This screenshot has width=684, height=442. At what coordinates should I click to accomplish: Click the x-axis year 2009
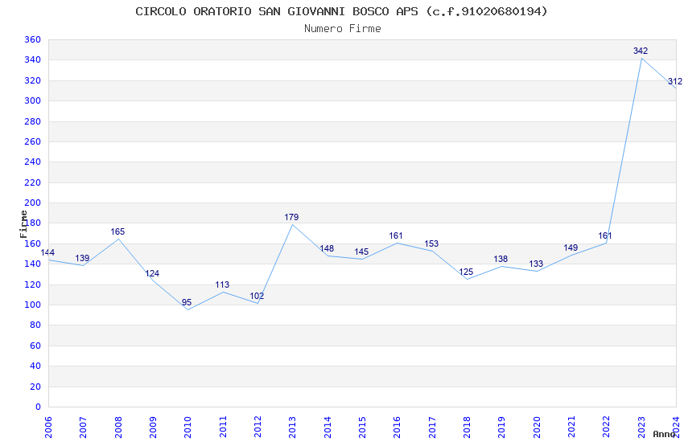(153, 428)
